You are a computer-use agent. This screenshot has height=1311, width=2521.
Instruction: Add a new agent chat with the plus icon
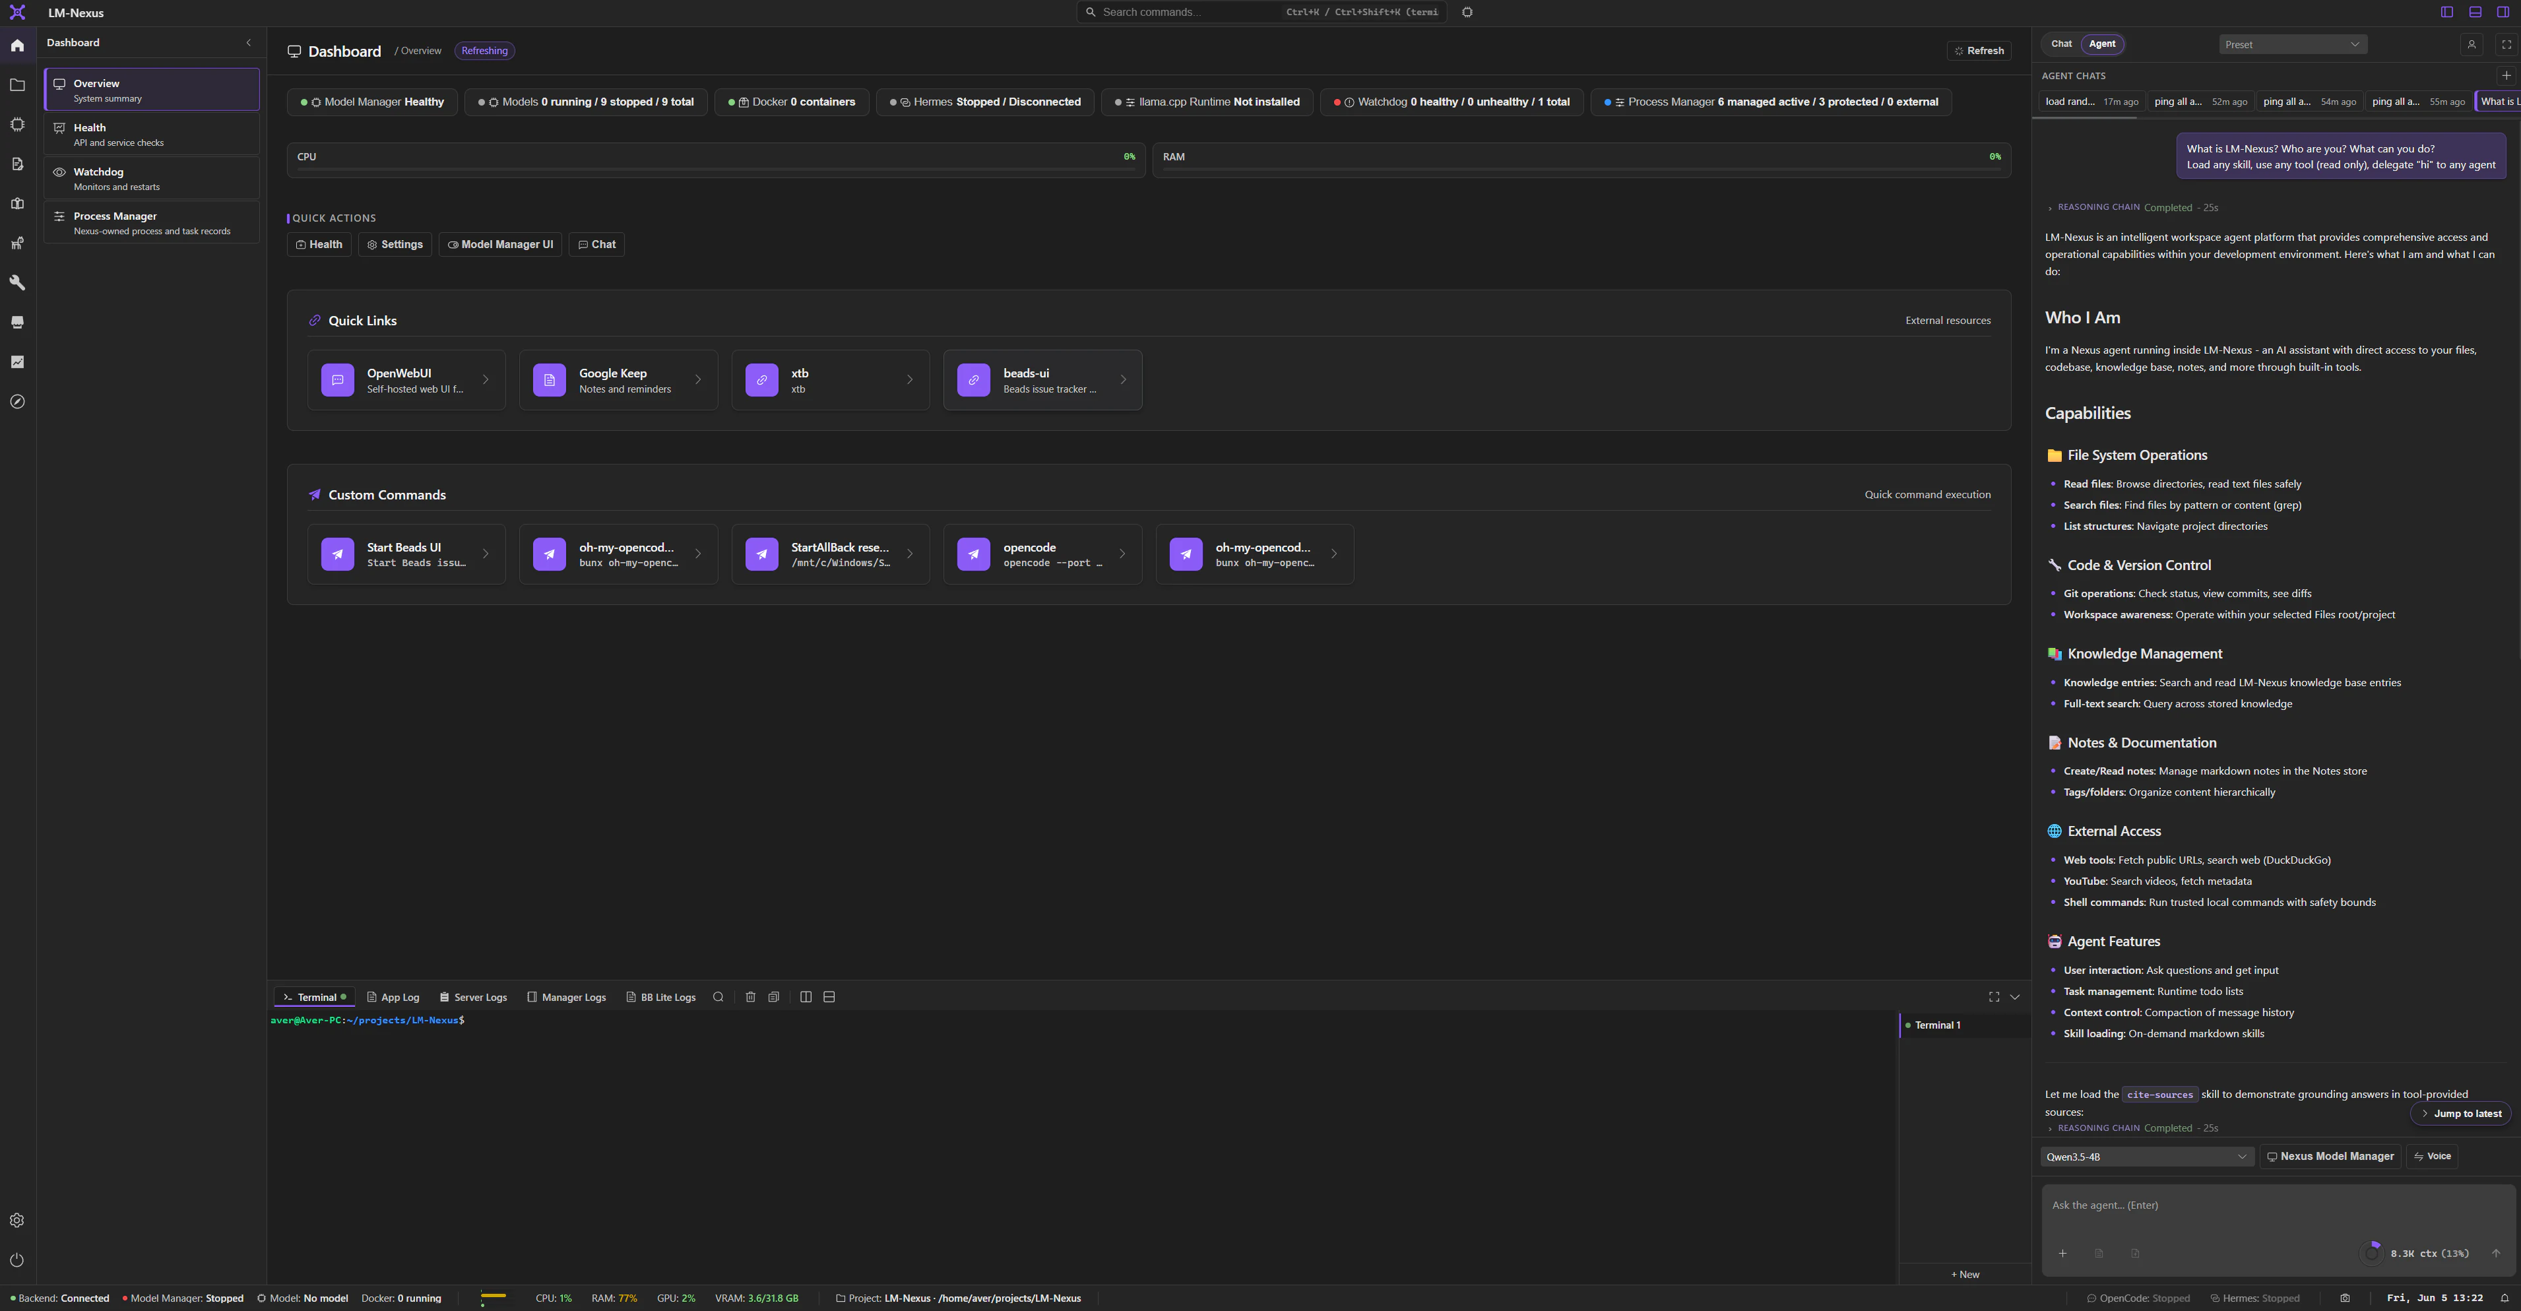click(x=2506, y=75)
